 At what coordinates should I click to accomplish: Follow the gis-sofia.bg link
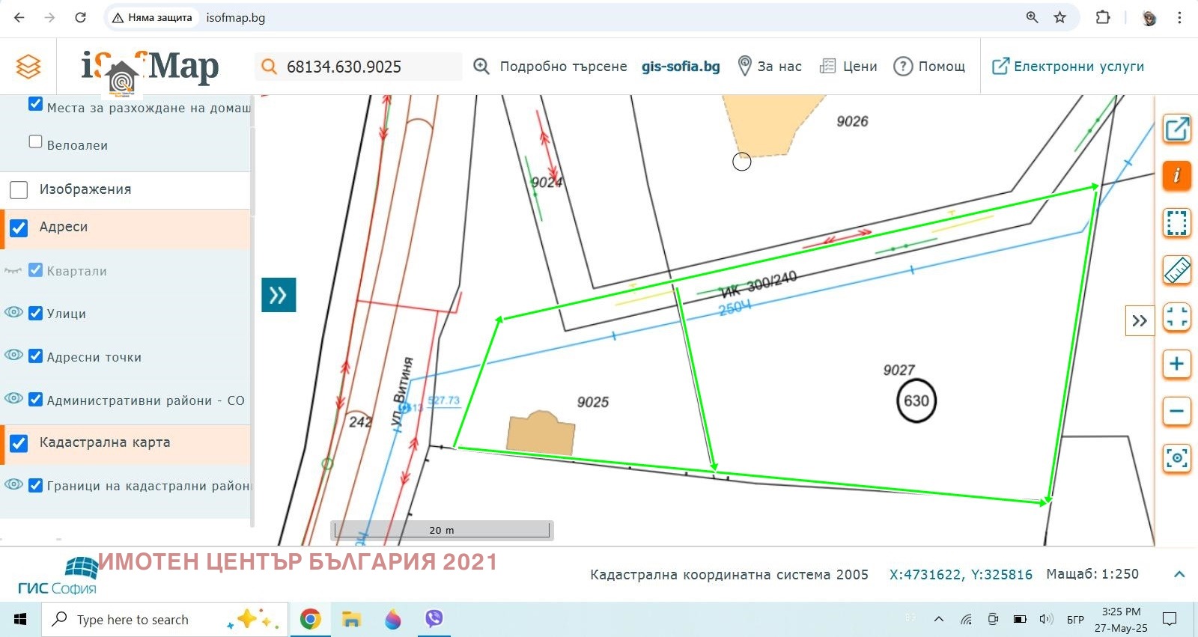click(681, 67)
